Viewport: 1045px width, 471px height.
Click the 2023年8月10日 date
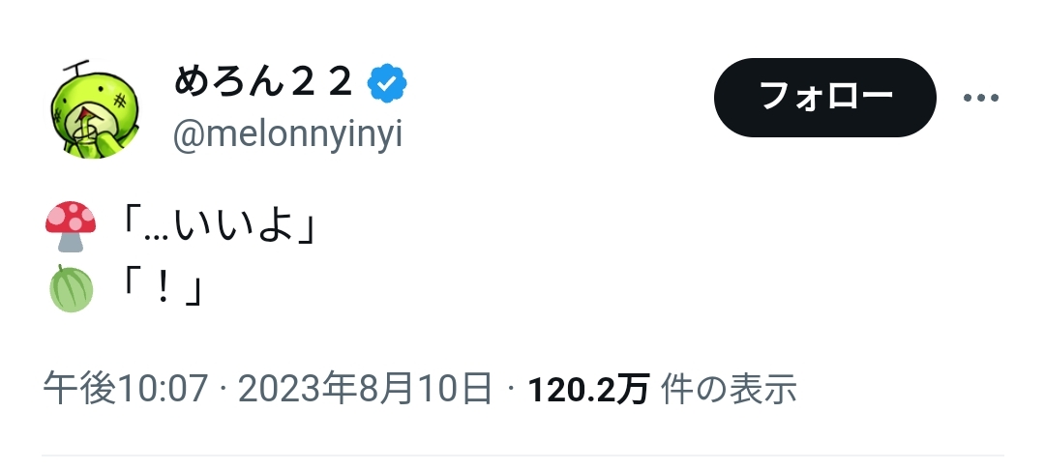click(x=365, y=389)
